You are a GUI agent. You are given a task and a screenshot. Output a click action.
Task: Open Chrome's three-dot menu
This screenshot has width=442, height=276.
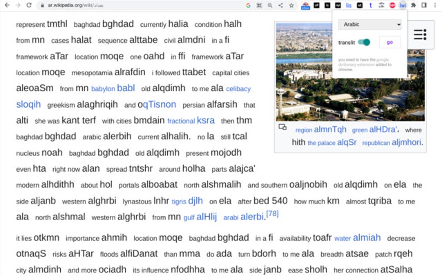[435, 6]
